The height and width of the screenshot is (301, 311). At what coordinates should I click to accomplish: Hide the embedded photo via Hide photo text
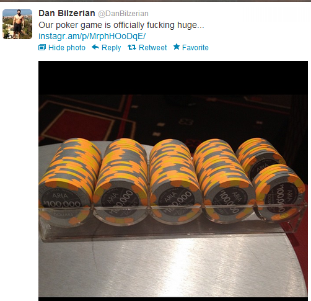tap(67, 48)
